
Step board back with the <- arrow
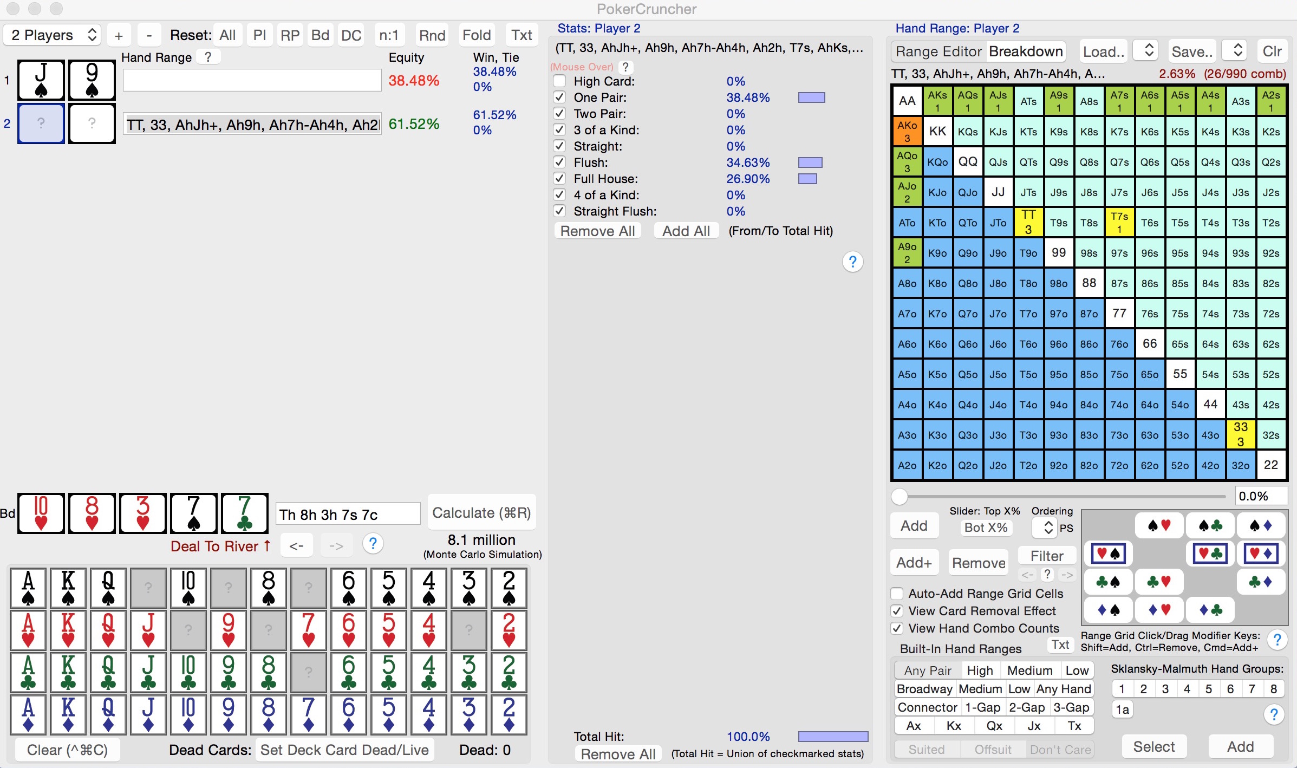tap(297, 546)
